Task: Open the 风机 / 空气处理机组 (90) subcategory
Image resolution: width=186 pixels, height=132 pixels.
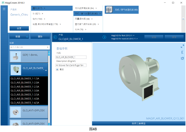Action: point(88,14)
